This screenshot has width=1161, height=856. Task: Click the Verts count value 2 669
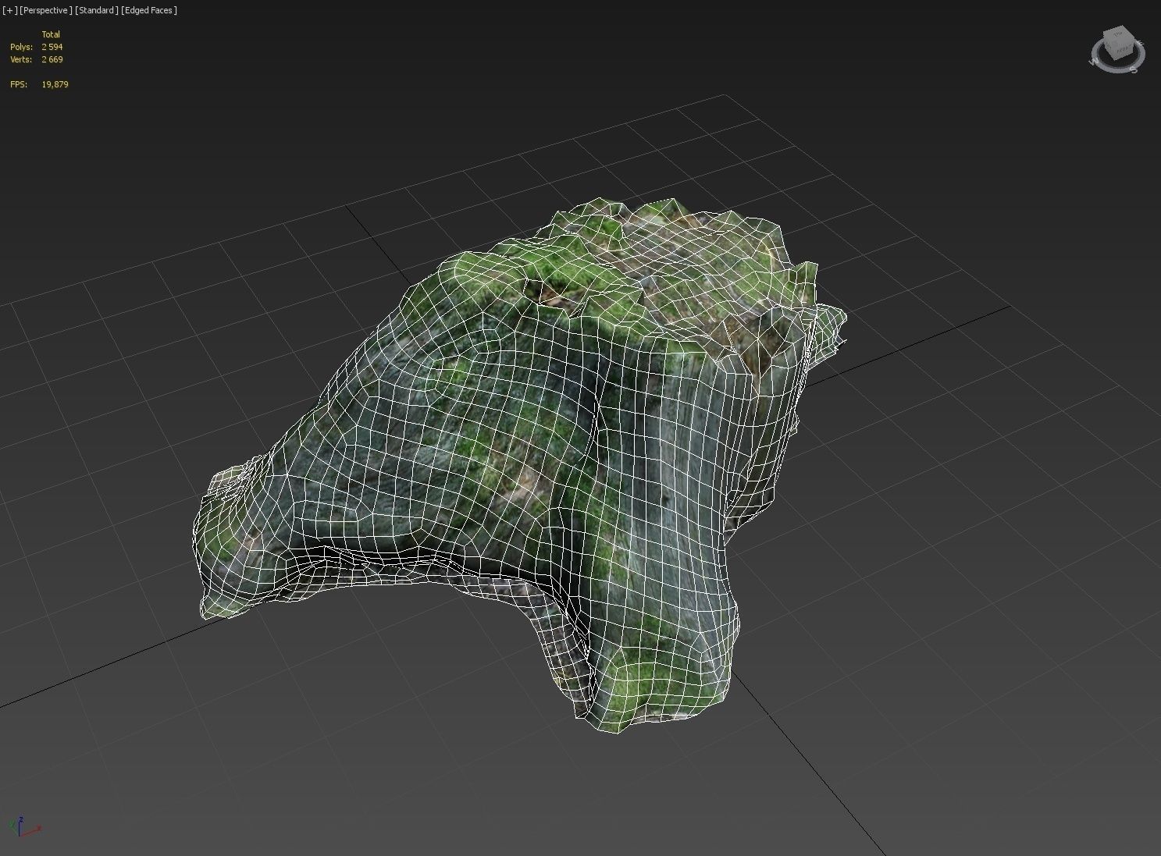pos(52,59)
